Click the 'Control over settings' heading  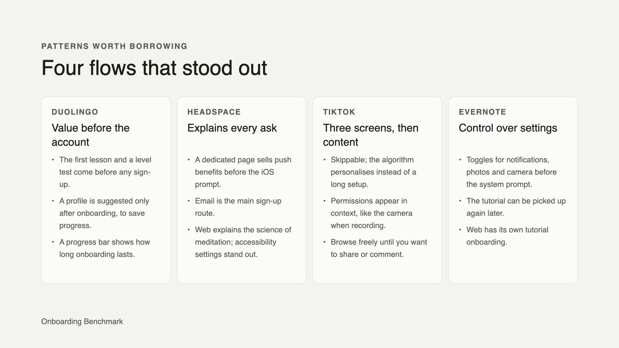[x=508, y=128]
